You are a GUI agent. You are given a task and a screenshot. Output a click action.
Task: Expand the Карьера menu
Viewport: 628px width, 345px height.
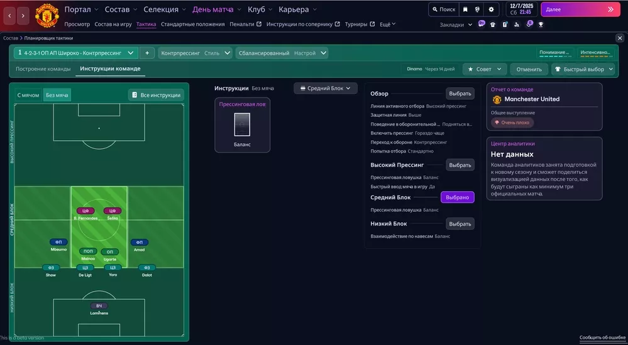pyautogui.click(x=297, y=9)
